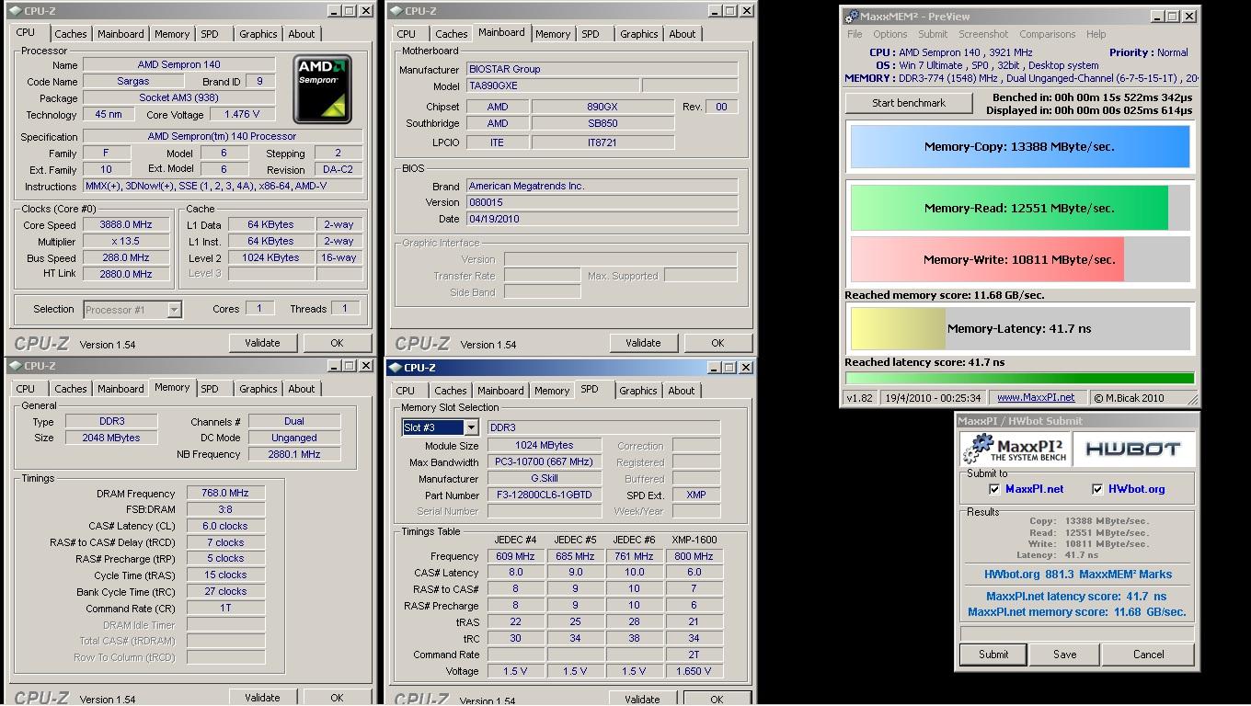
Task: Open About tab in SPD window
Action: 682,391
